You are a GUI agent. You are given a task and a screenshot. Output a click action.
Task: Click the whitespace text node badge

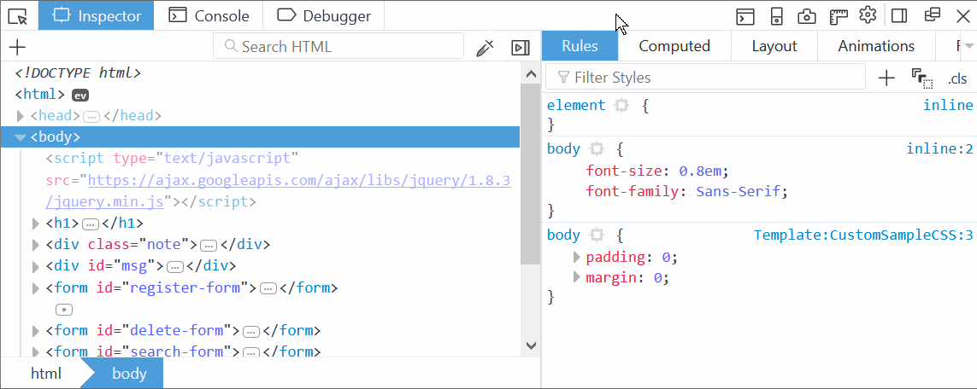point(64,310)
